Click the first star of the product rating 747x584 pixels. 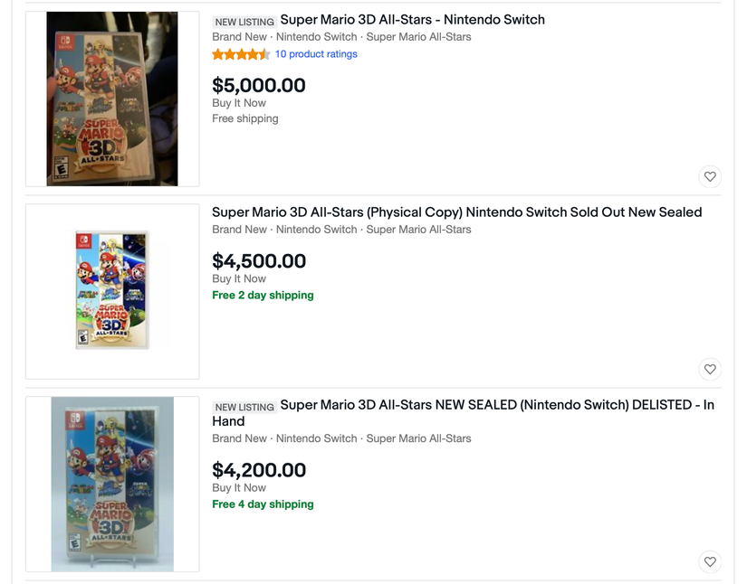click(x=215, y=54)
